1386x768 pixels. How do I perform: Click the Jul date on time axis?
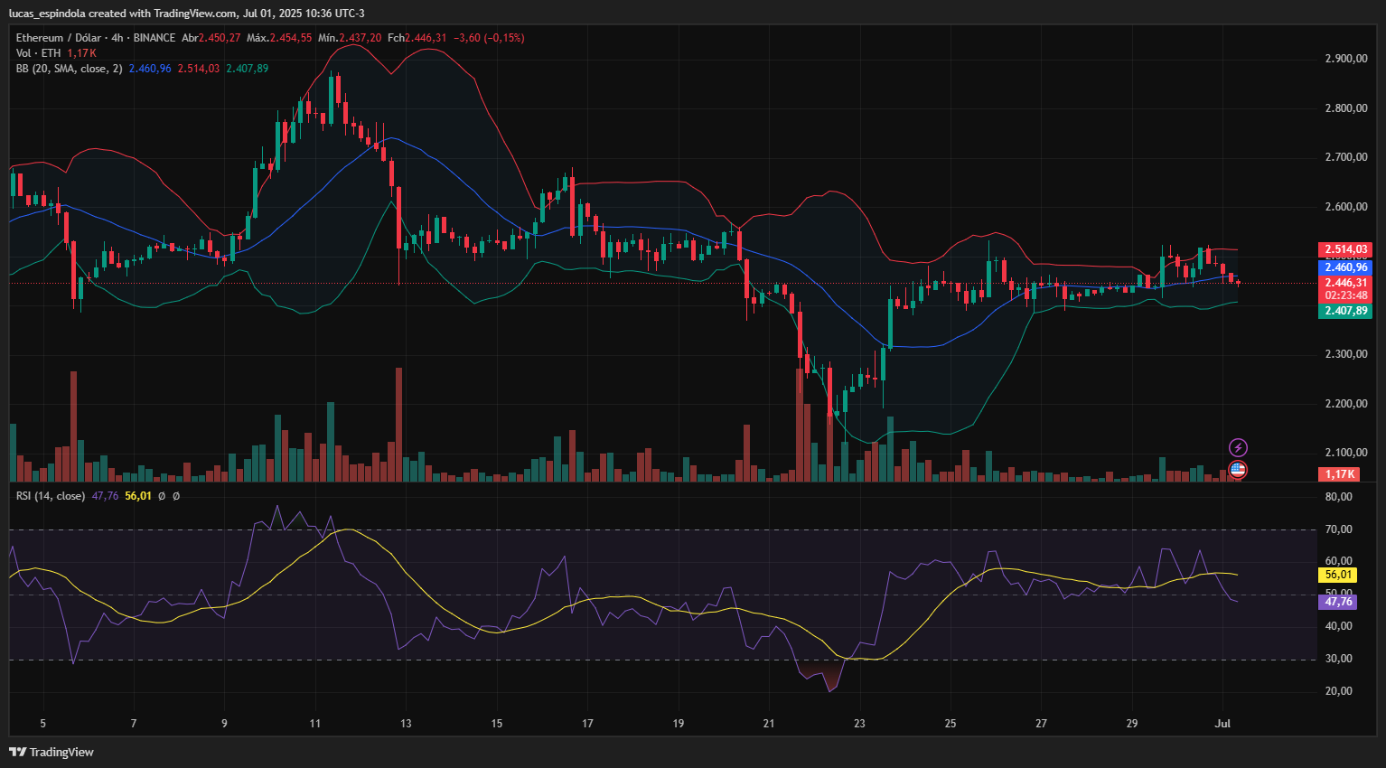pos(1222,724)
